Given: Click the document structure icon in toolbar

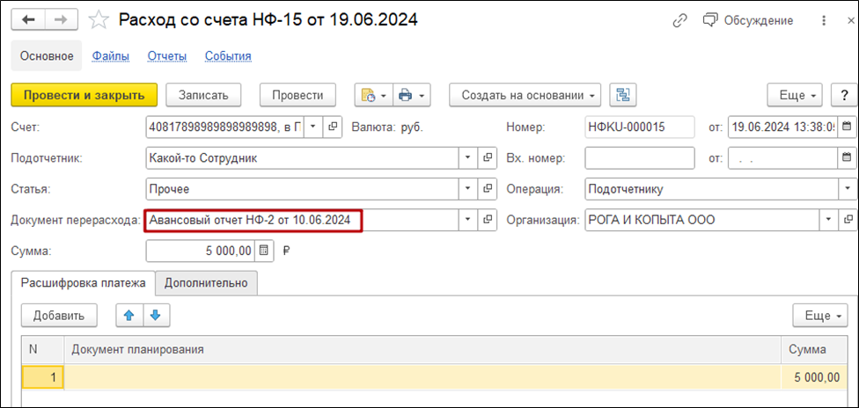Looking at the screenshot, I should click(x=624, y=95).
